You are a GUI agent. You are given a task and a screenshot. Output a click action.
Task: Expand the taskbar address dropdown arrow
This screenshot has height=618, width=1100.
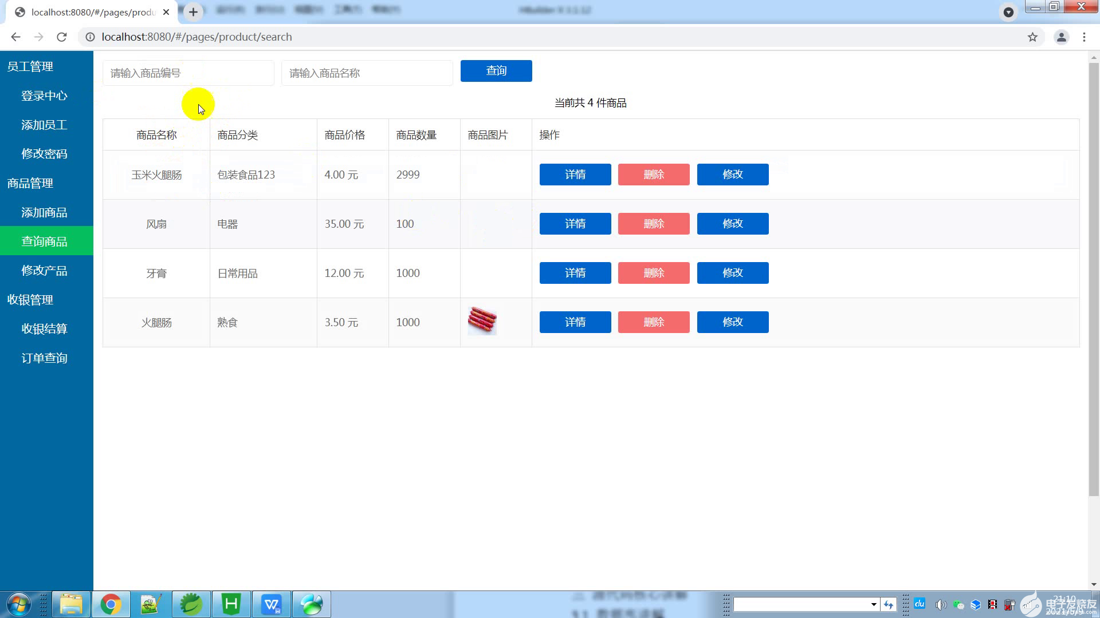tap(874, 604)
